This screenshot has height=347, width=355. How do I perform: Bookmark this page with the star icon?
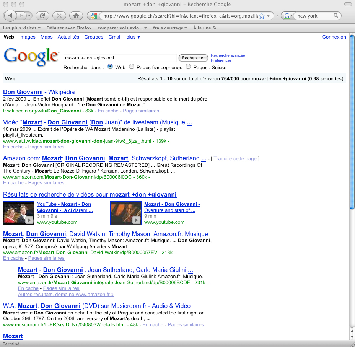(x=262, y=16)
